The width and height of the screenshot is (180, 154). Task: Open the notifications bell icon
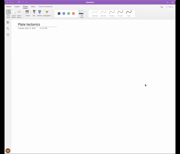[x=168, y=2]
